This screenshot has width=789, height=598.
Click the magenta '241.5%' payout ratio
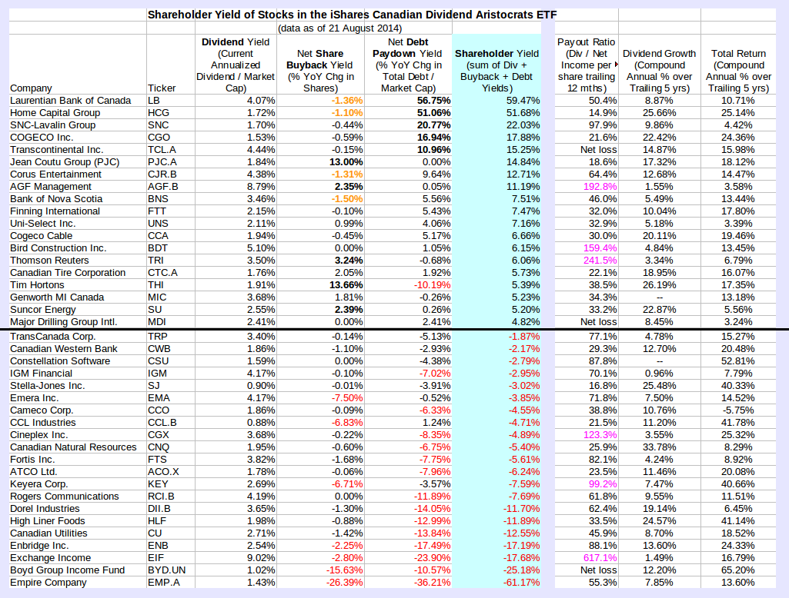[600, 261]
